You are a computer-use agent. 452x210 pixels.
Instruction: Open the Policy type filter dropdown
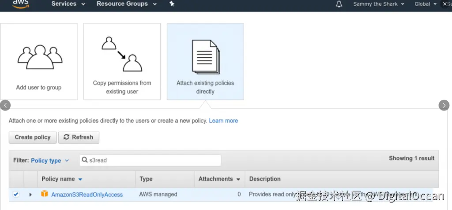click(x=50, y=161)
